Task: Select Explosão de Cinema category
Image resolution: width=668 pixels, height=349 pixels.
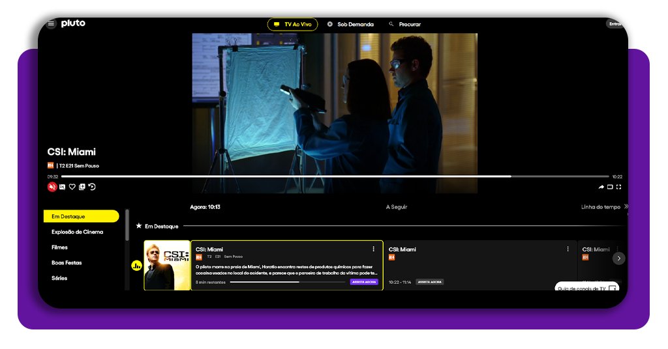Action: (x=77, y=232)
